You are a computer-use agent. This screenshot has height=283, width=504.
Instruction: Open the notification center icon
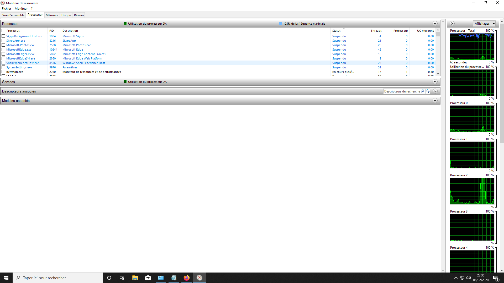coord(496,278)
